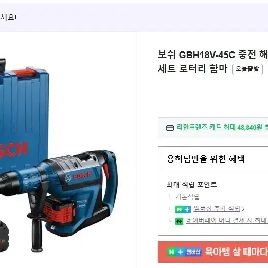This screenshot has width=268, height=268.
Task: Click the N+ 멤버십 badge in red banner
Action: (184, 252)
